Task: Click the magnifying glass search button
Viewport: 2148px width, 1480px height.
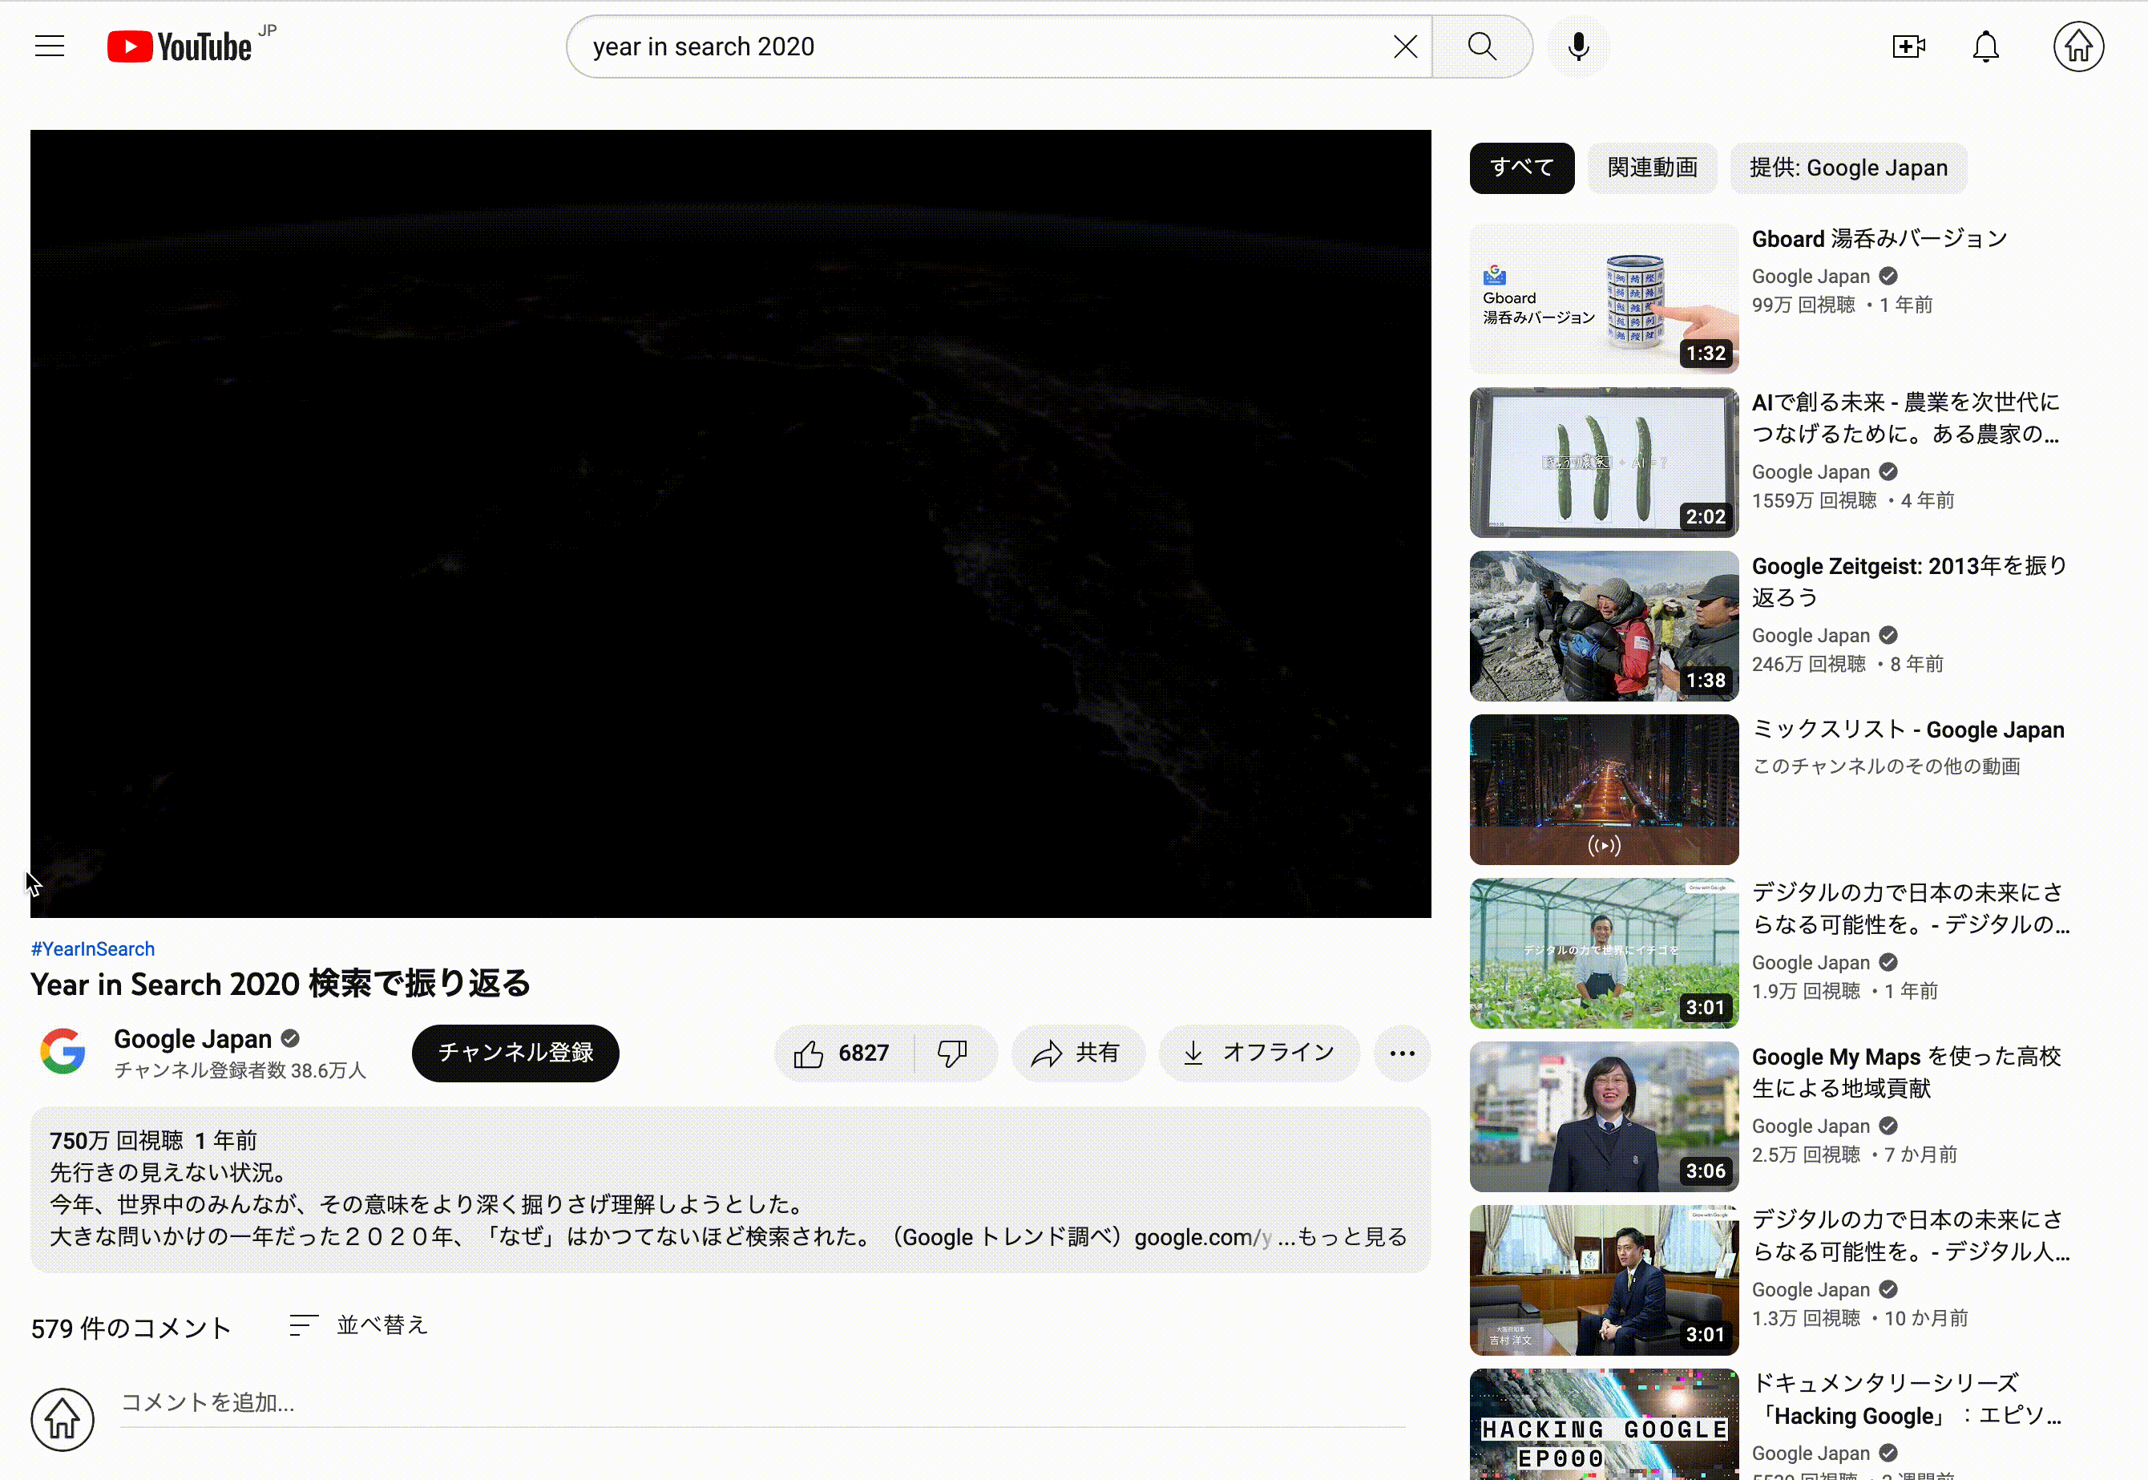Action: (x=1481, y=47)
